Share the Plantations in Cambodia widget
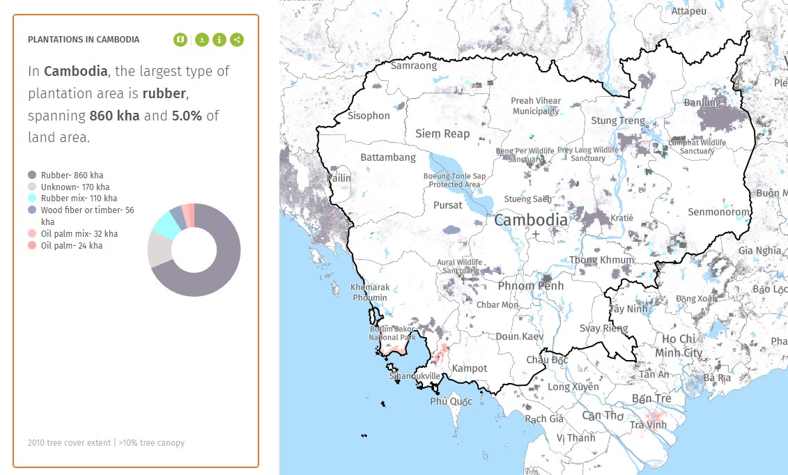Image resolution: width=788 pixels, height=475 pixels. (x=238, y=40)
